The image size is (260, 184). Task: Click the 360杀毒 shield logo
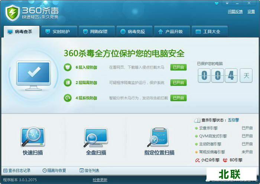(12, 12)
